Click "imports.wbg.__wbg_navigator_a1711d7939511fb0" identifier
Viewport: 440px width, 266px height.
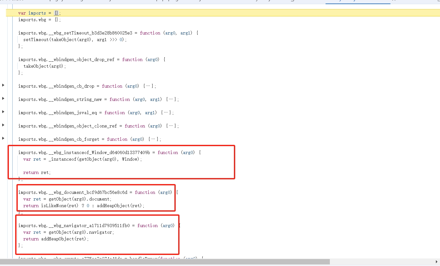(x=74, y=226)
